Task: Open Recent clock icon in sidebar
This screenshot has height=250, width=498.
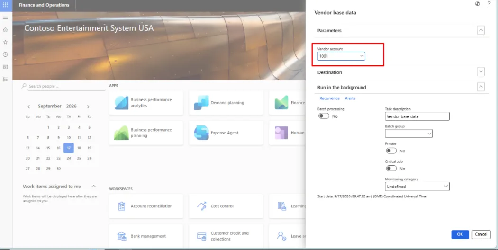Action: point(5,54)
